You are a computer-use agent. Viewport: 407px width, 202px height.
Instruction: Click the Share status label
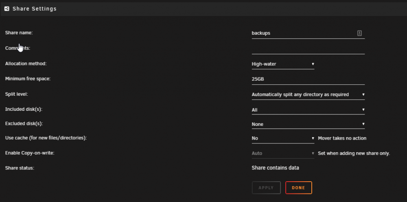point(20,168)
